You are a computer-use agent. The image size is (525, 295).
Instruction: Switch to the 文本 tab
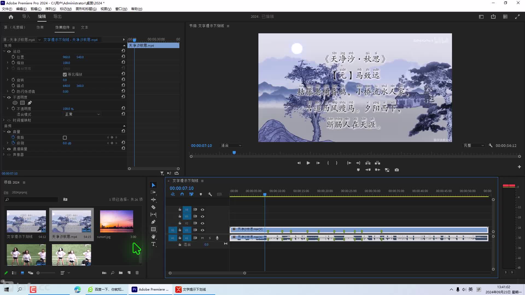pyautogui.click(x=84, y=27)
